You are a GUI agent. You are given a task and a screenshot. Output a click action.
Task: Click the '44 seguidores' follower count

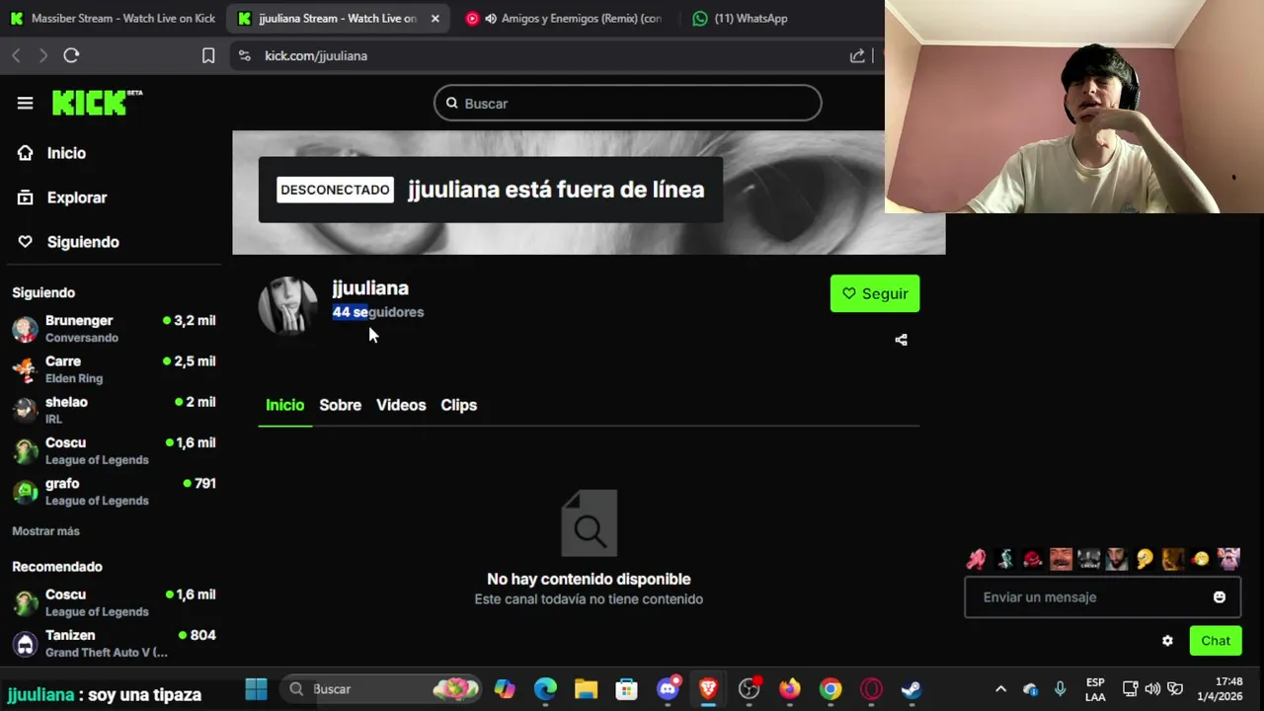pyautogui.click(x=378, y=312)
